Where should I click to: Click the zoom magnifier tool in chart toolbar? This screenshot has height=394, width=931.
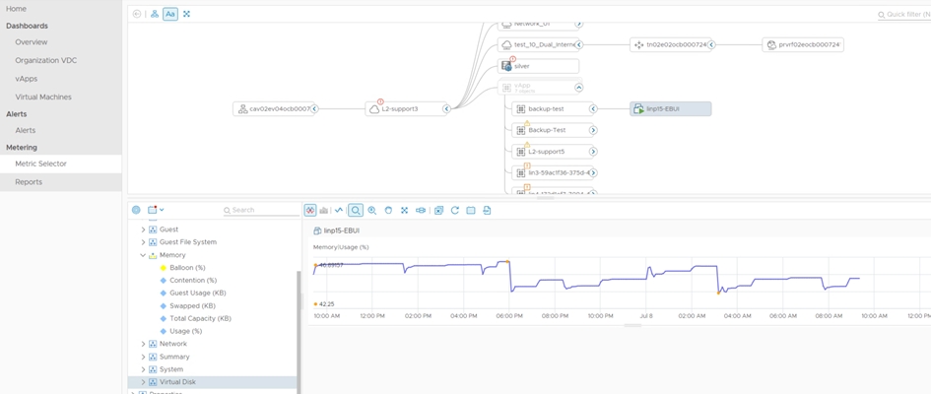356,210
